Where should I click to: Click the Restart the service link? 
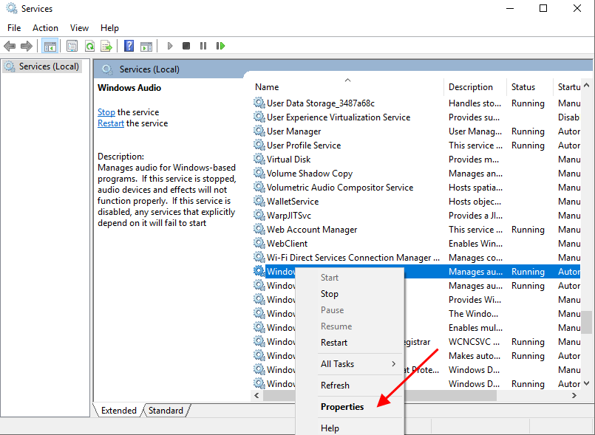(x=111, y=123)
